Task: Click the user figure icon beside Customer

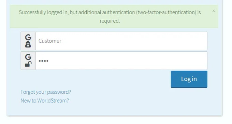Action: (x=28, y=44)
